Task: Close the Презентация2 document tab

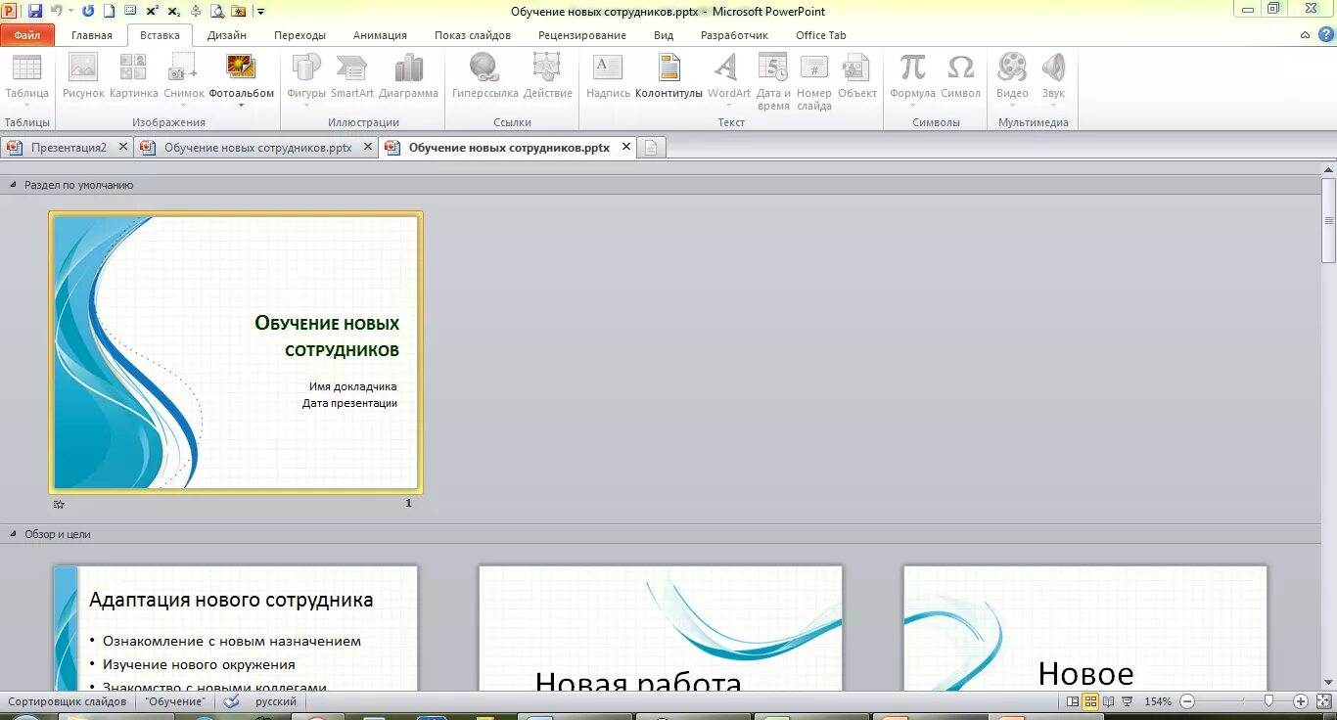Action: [x=122, y=147]
